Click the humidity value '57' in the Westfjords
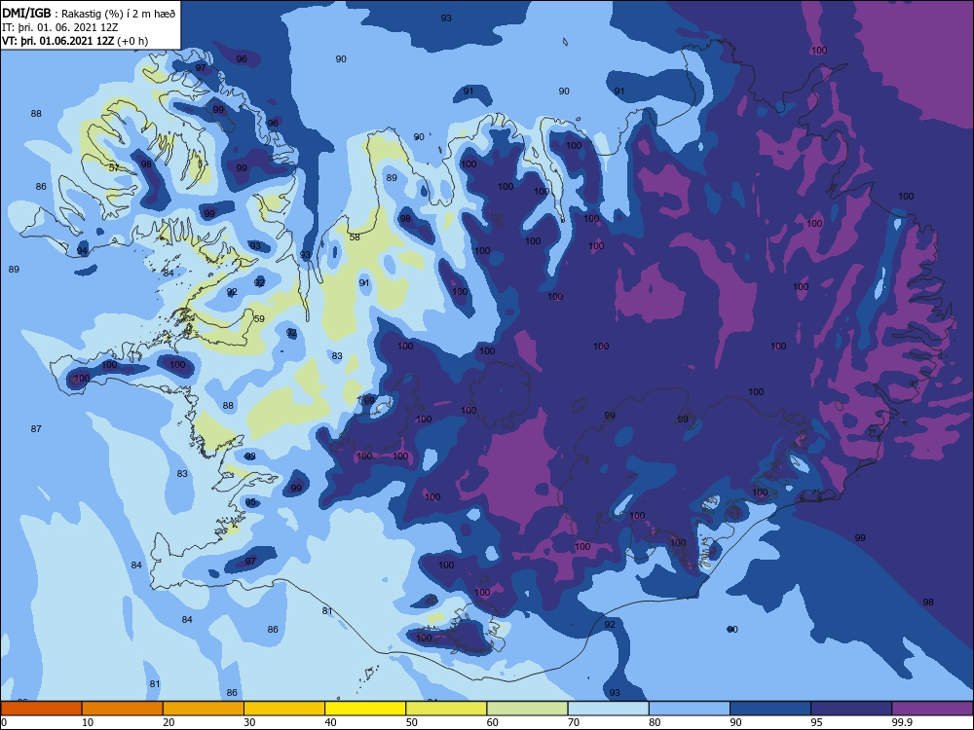The width and height of the screenshot is (974, 730). click(x=114, y=167)
